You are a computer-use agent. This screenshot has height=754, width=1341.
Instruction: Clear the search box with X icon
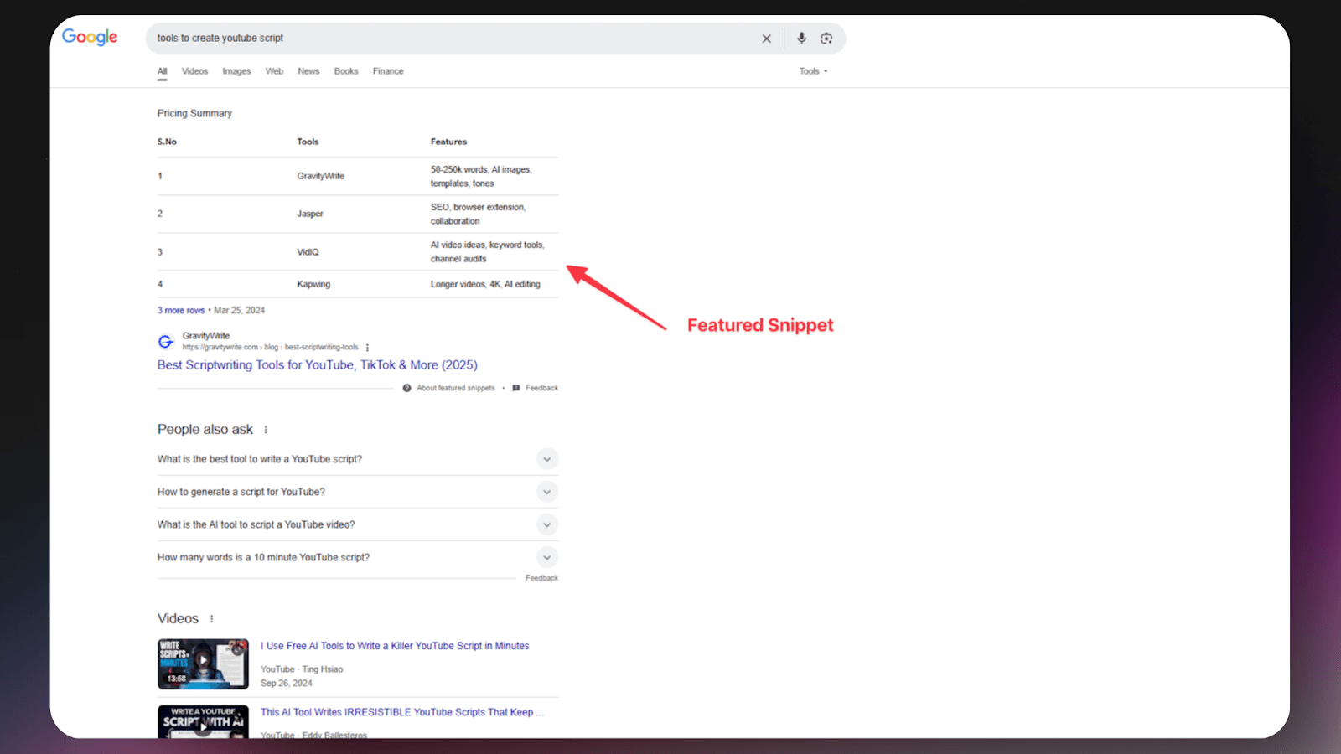click(x=766, y=39)
